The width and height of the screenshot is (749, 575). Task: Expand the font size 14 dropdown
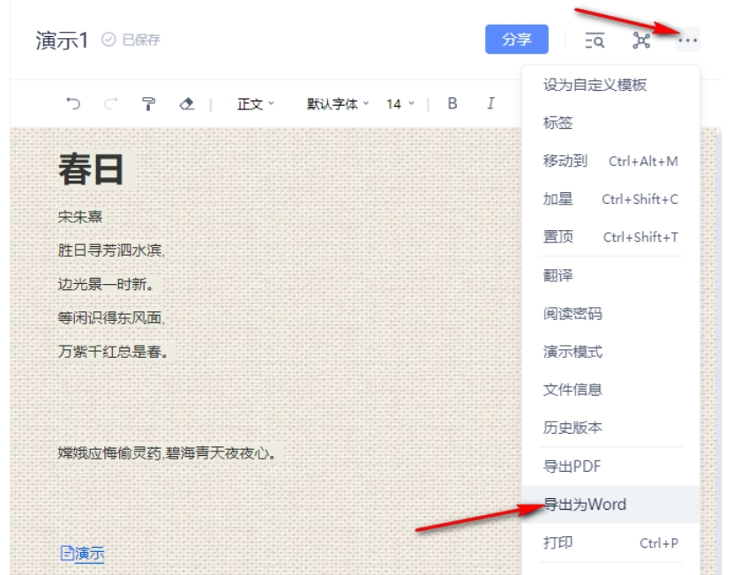click(x=400, y=104)
